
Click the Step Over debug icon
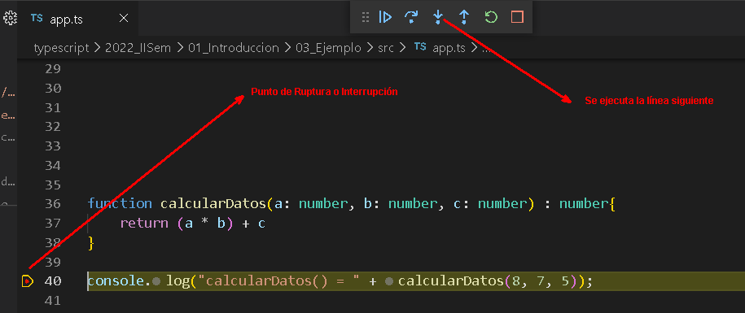click(411, 18)
